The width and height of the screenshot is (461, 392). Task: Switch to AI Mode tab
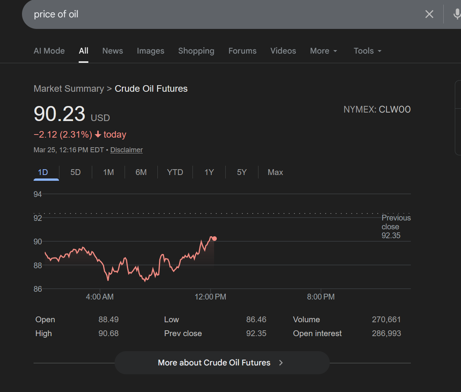click(x=49, y=51)
